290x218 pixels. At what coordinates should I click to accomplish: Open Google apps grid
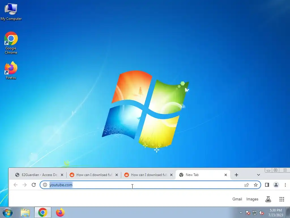[282, 199]
